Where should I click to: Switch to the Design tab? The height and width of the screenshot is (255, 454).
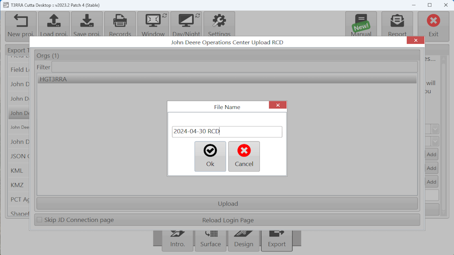[x=243, y=240]
